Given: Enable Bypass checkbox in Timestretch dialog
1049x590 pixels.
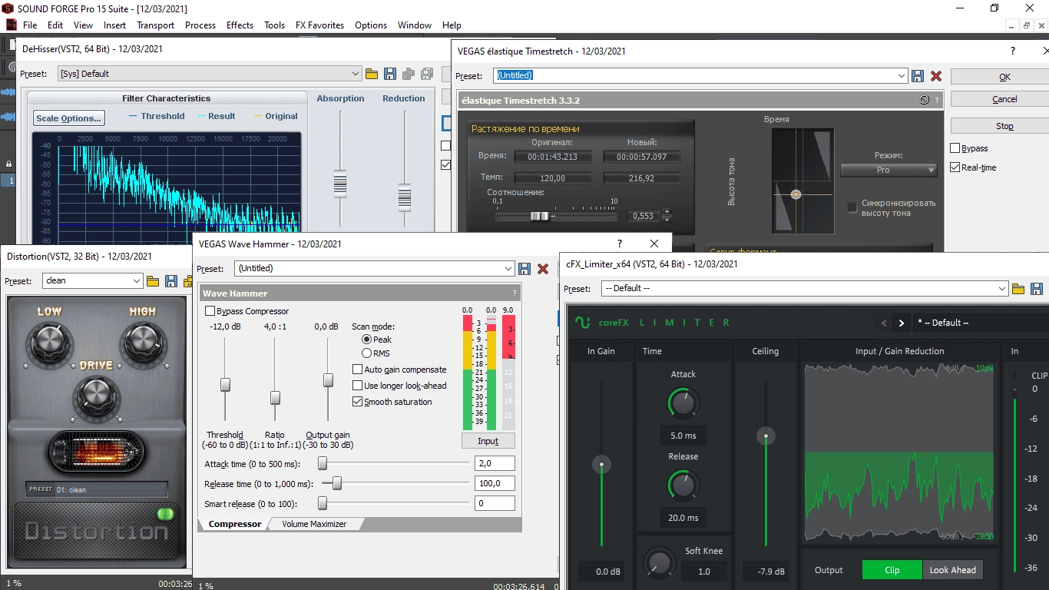Looking at the screenshot, I should 955,148.
